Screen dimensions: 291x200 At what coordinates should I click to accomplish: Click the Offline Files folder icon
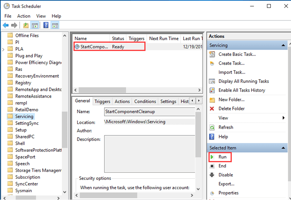coord(10,35)
